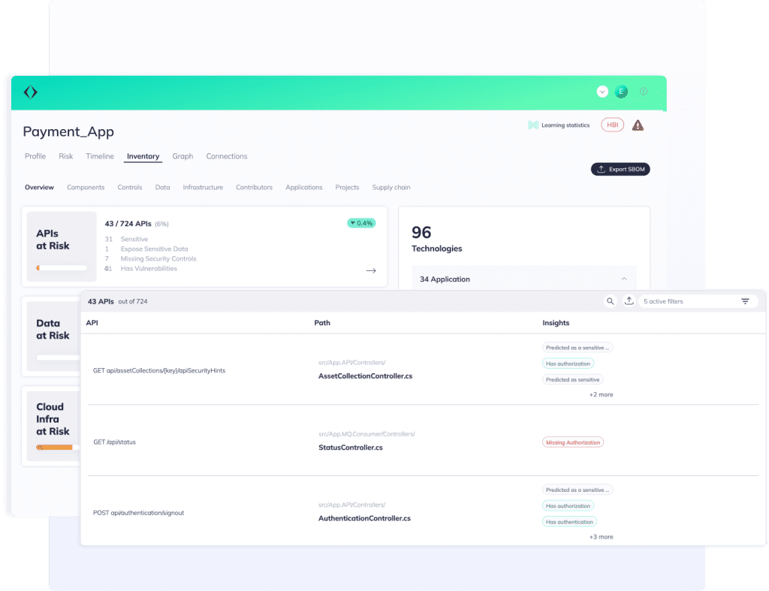The image size is (769, 591).
Task: Open APIs at Risk details arrow
Action: coord(370,270)
